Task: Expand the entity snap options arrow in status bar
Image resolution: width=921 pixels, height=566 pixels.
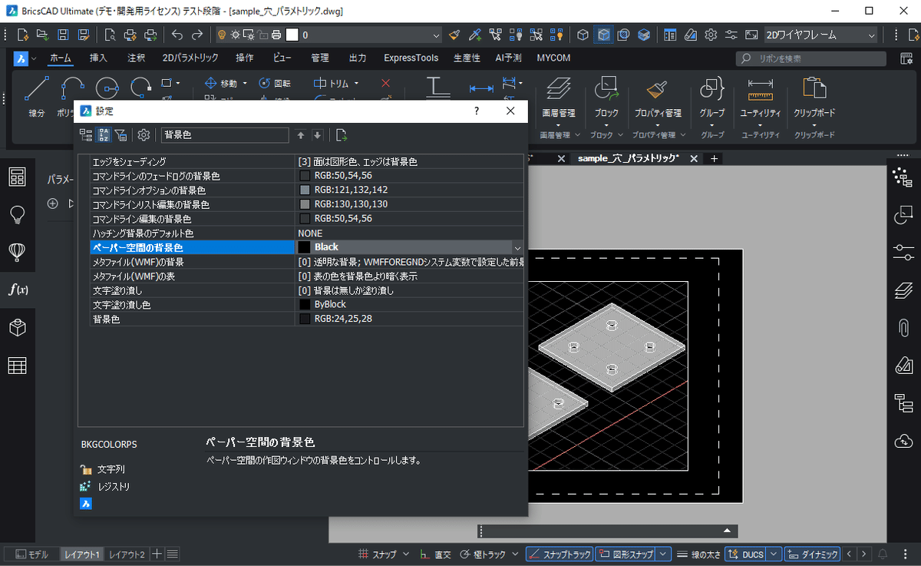Action: tap(664, 554)
